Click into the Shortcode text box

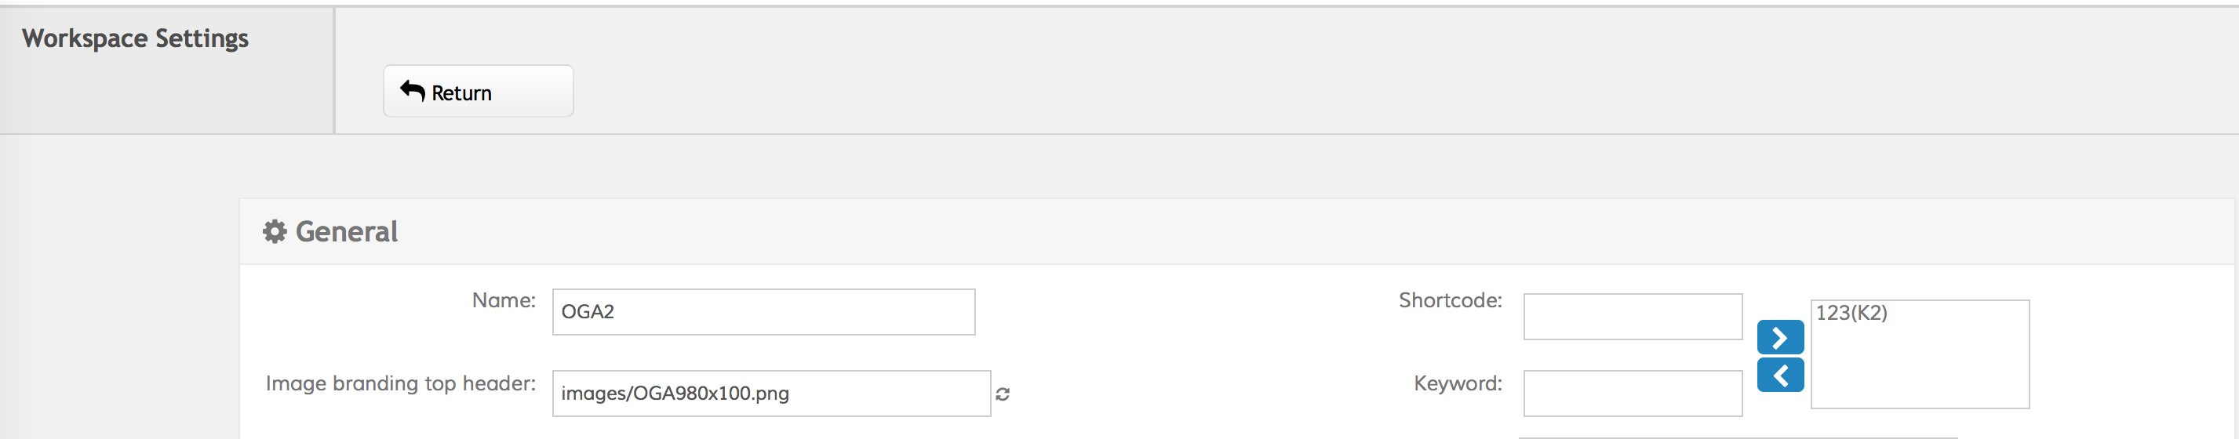click(1632, 317)
